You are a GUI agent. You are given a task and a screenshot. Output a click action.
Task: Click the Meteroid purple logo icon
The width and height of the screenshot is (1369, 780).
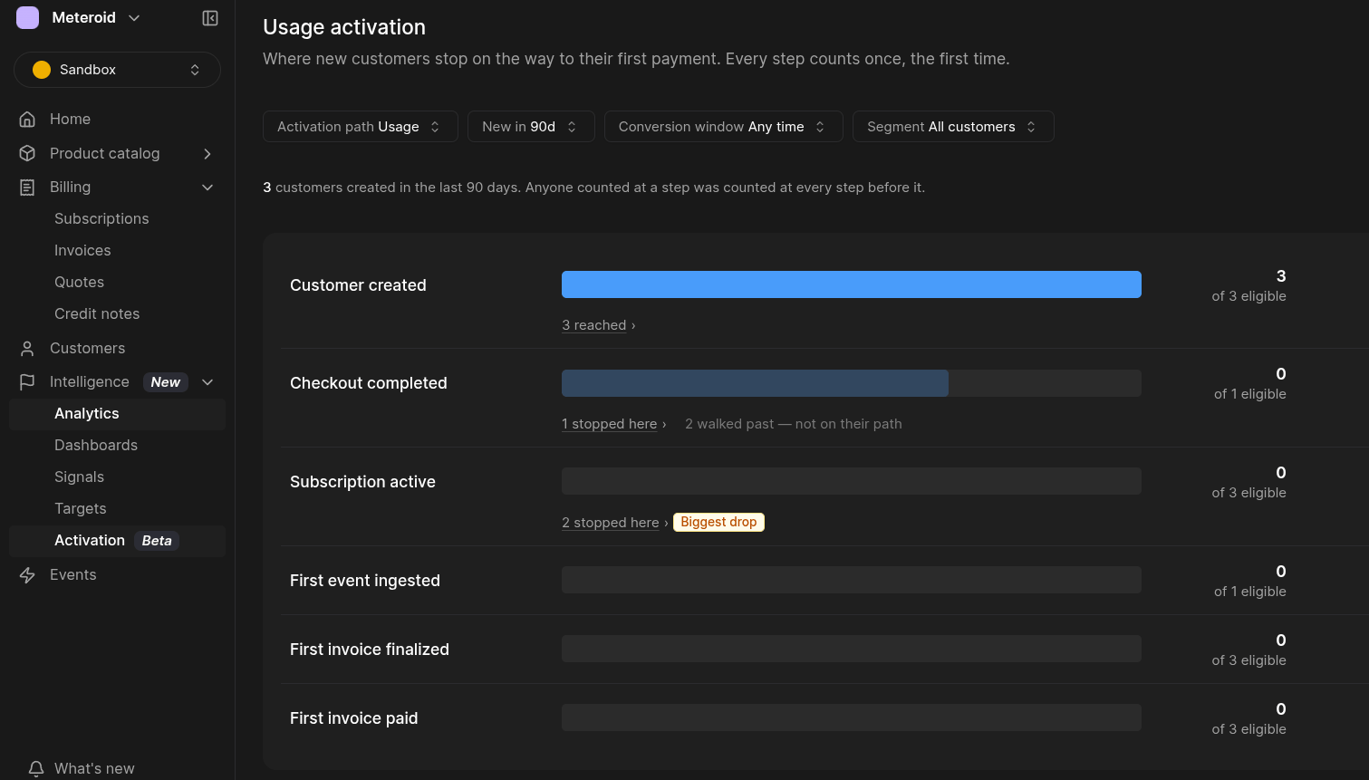click(28, 18)
